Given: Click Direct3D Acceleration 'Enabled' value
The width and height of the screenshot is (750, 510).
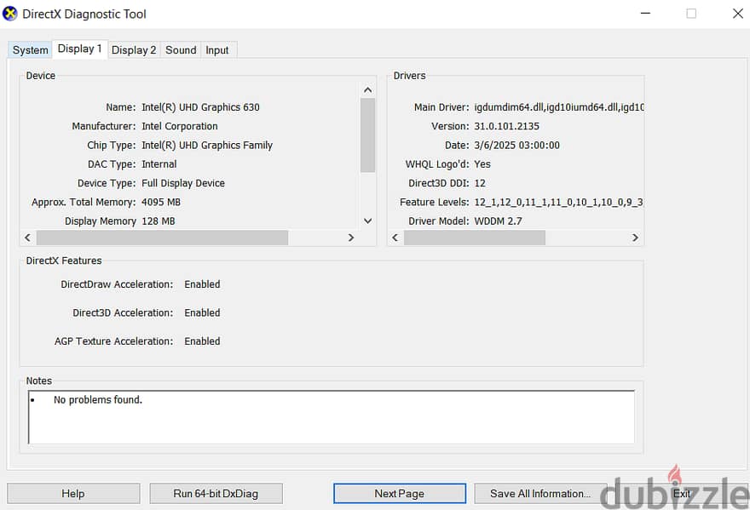Looking at the screenshot, I should point(202,312).
